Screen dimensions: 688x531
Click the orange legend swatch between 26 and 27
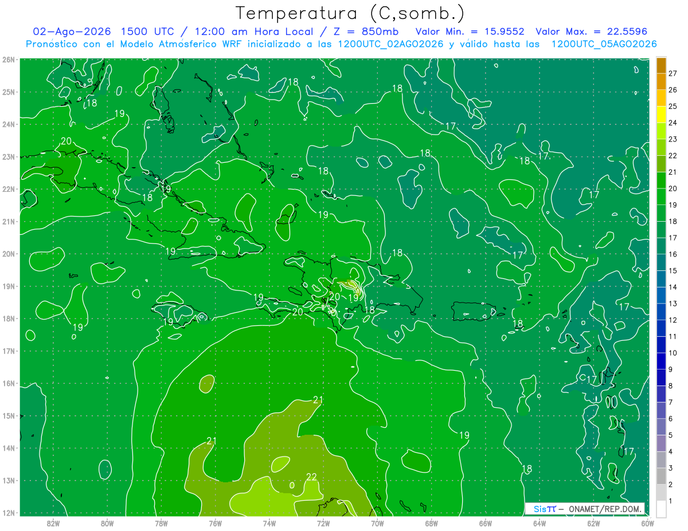661,82
